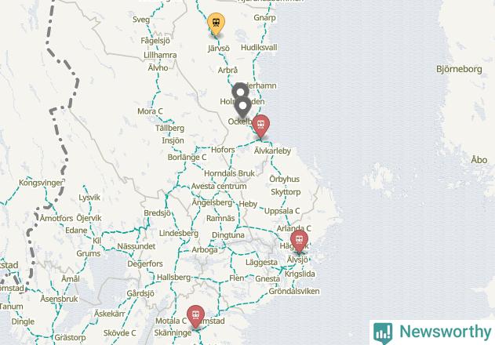Click the Sveg station label
The height and width of the screenshot is (345, 495).
[x=141, y=20]
